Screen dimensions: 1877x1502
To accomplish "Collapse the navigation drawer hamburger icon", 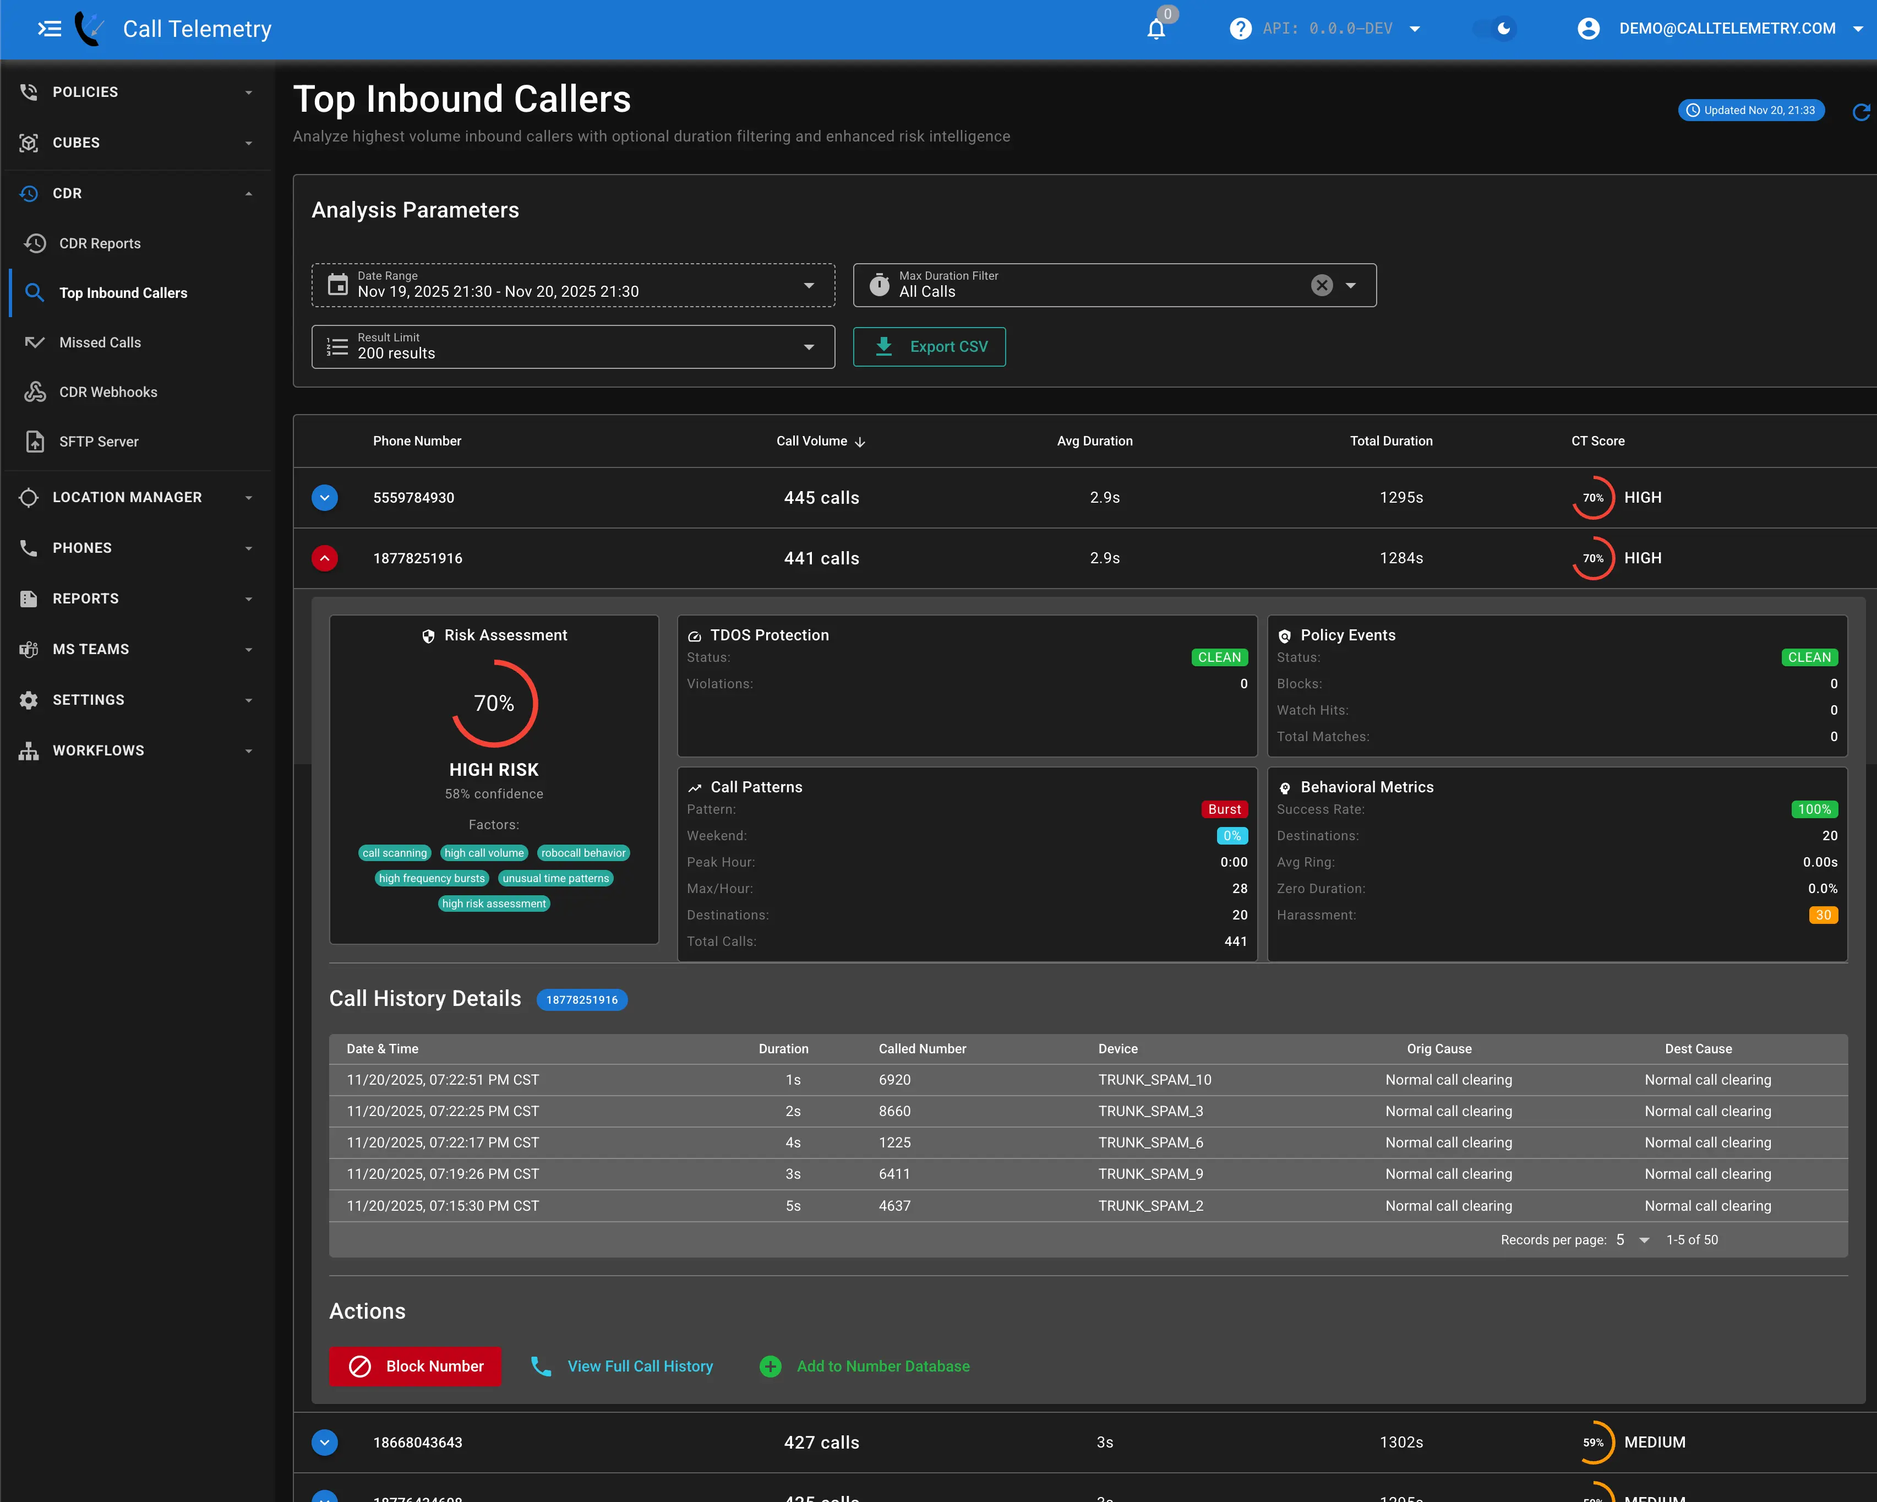I will pyautogui.click(x=50, y=29).
